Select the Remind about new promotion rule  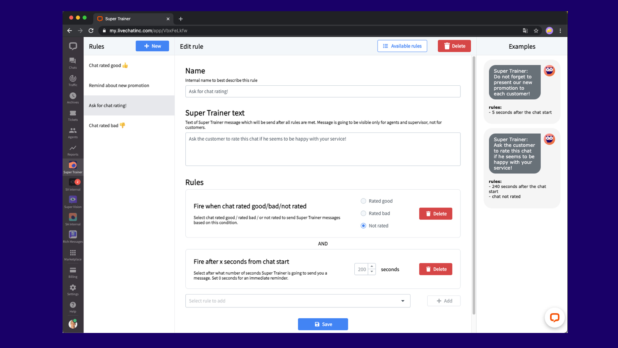coord(129,85)
